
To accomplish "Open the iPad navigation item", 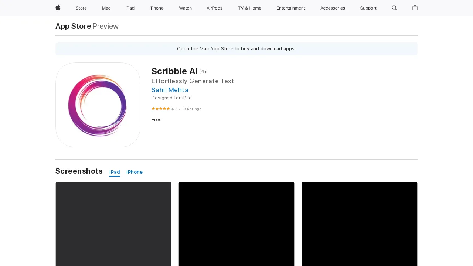I will pyautogui.click(x=130, y=8).
